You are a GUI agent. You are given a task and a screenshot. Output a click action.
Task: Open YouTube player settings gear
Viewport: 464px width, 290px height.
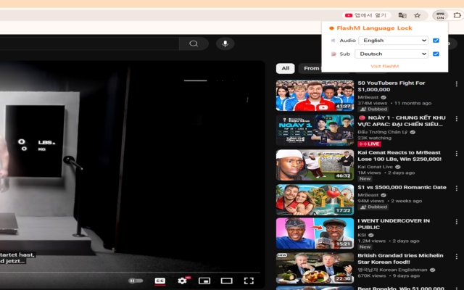point(182,281)
